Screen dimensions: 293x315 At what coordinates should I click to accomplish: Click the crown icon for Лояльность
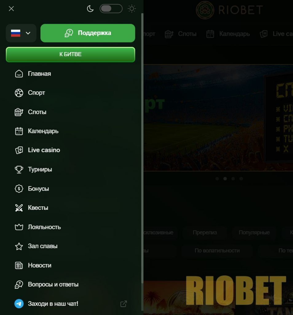pos(19,227)
